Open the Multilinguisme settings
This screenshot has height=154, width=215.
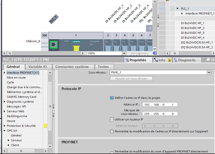point(17,116)
